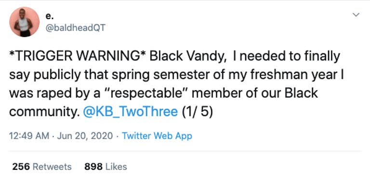The height and width of the screenshot is (181, 370).
Task: Open the Twitter Web App source link
Action: (x=157, y=136)
